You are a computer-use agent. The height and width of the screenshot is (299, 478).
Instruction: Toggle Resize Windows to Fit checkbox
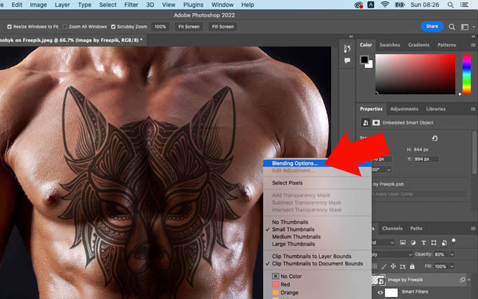(10, 27)
